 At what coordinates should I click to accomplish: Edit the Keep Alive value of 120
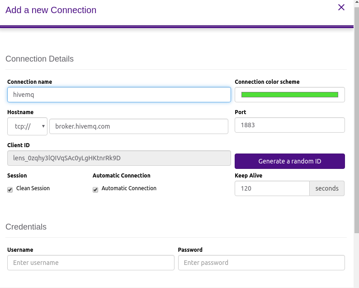click(x=272, y=188)
